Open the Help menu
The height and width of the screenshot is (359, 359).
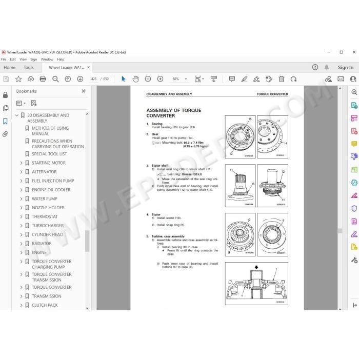point(61,59)
